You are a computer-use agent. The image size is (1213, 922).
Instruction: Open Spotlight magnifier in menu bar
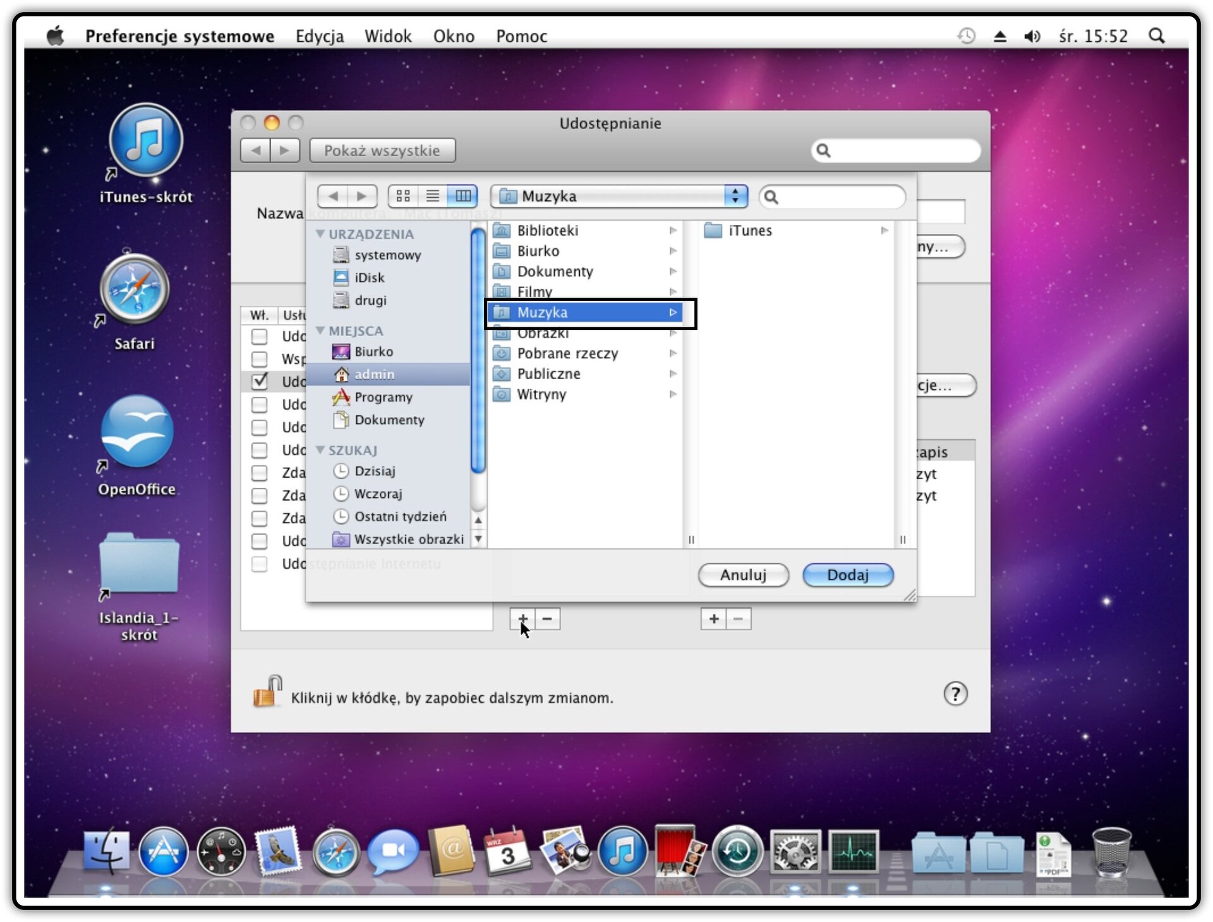1156,36
